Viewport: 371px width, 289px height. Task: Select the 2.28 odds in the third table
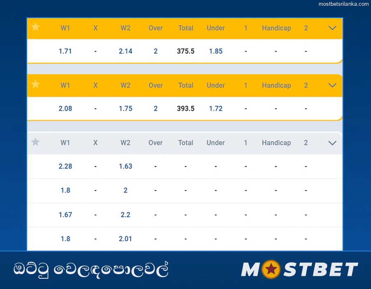[65, 166]
